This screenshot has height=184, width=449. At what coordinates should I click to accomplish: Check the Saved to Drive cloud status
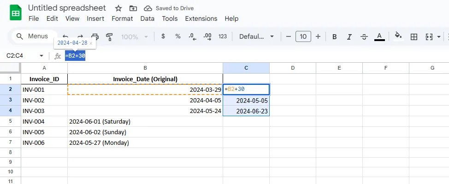pos(148,8)
